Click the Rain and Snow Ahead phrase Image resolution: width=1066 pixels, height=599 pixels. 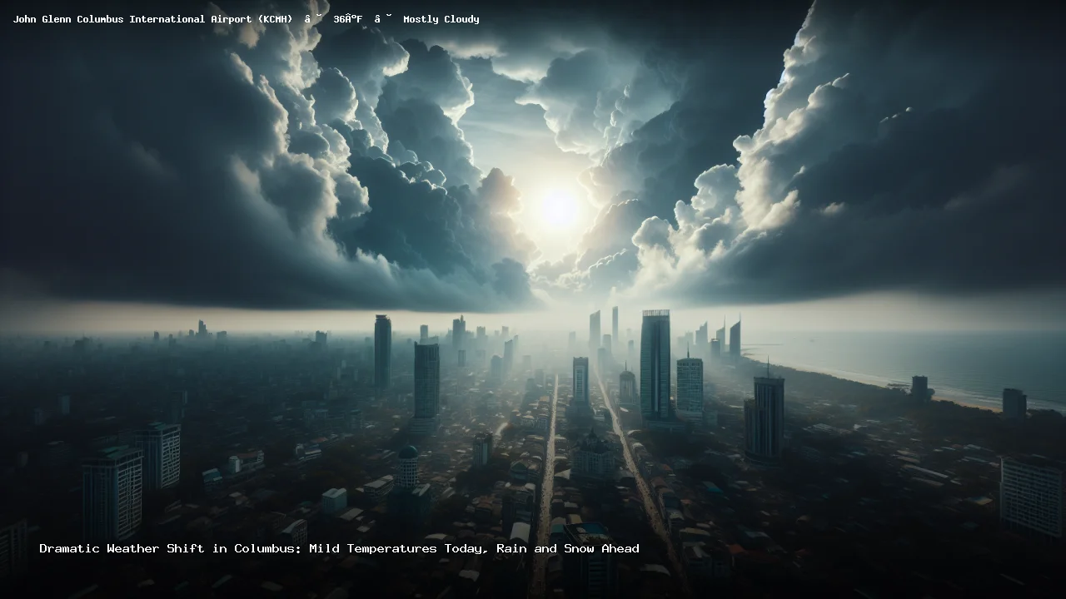click(x=568, y=548)
